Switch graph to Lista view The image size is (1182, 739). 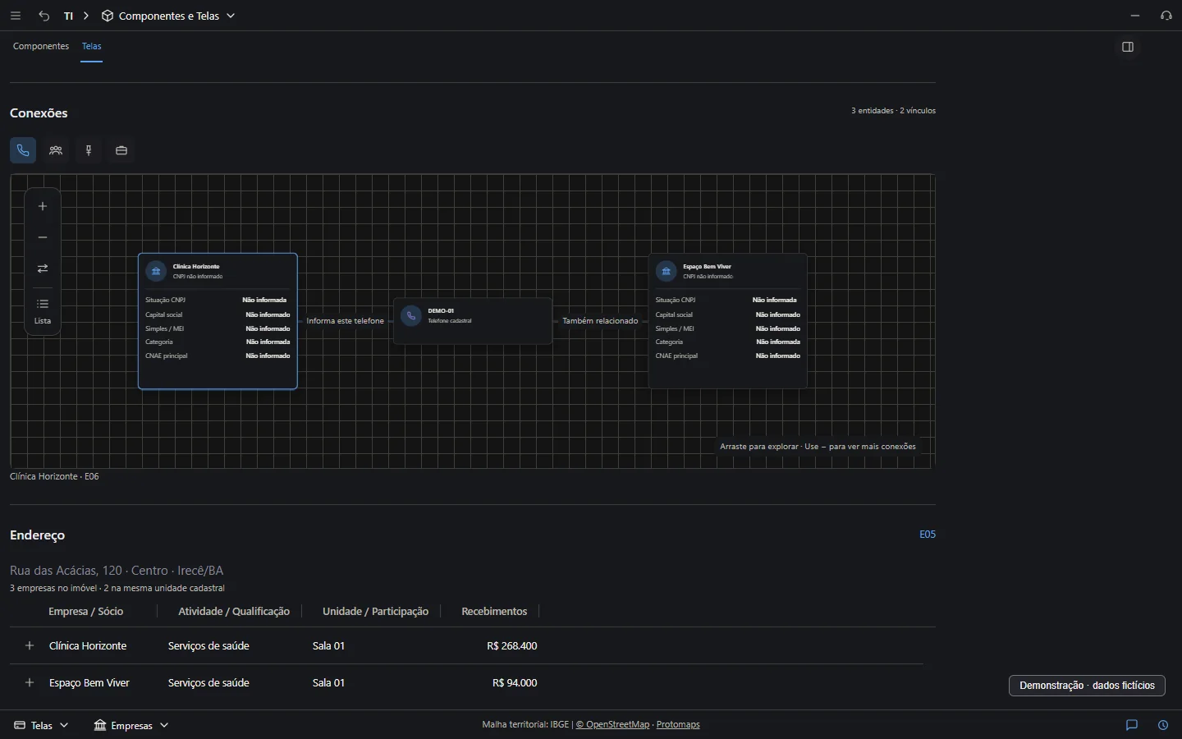coord(43,311)
